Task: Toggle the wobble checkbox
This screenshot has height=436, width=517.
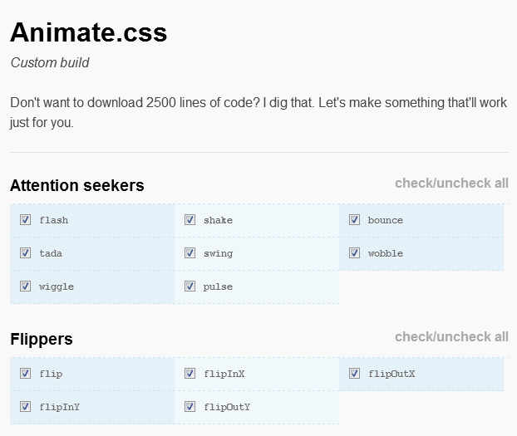Action: point(354,253)
